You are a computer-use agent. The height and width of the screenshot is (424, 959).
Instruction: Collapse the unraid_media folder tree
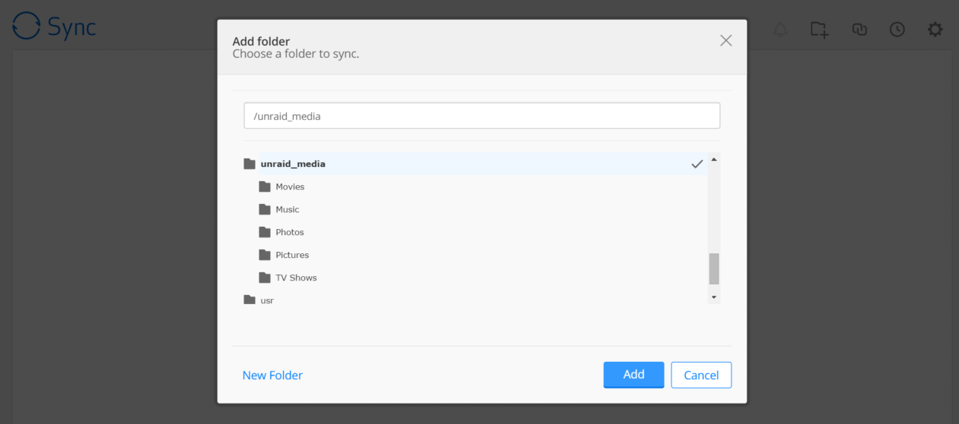[x=250, y=164]
